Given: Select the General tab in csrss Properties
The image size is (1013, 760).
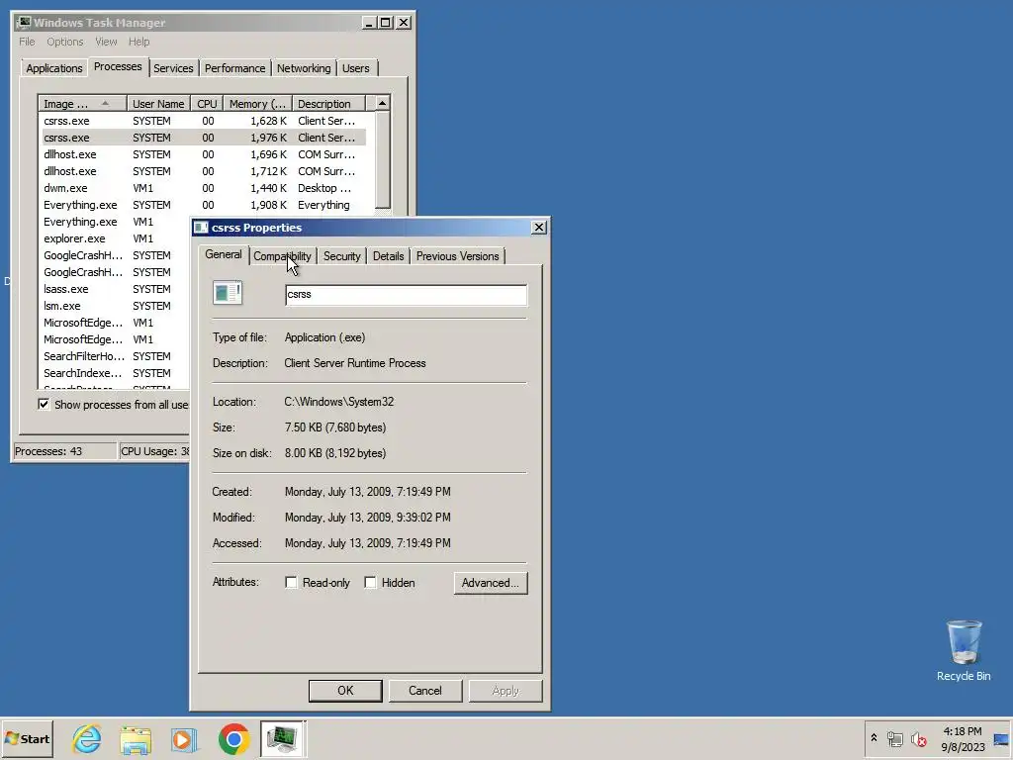Looking at the screenshot, I should pyautogui.click(x=224, y=254).
